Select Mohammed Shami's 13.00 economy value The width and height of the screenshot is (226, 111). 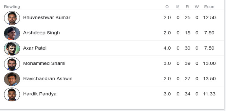coord(209,63)
